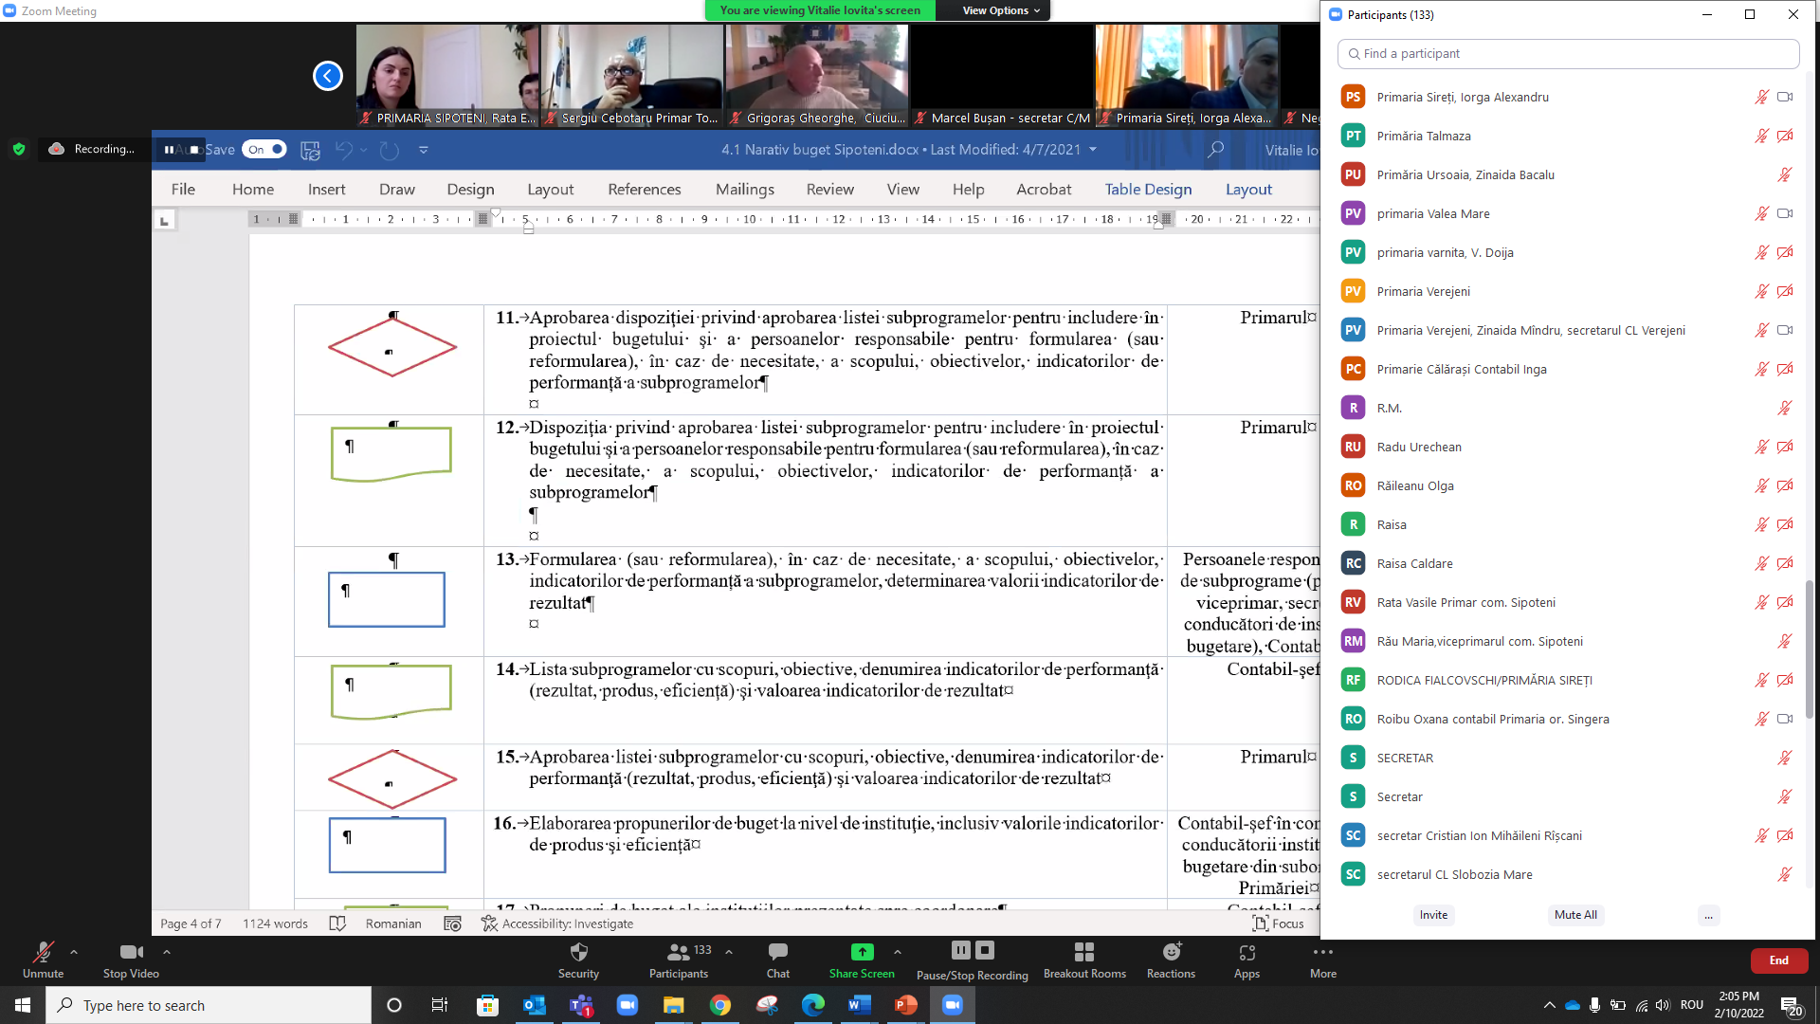Screen dimensions: 1820x1024
Task: Switch to the Table Design tab
Action: 1147,190
